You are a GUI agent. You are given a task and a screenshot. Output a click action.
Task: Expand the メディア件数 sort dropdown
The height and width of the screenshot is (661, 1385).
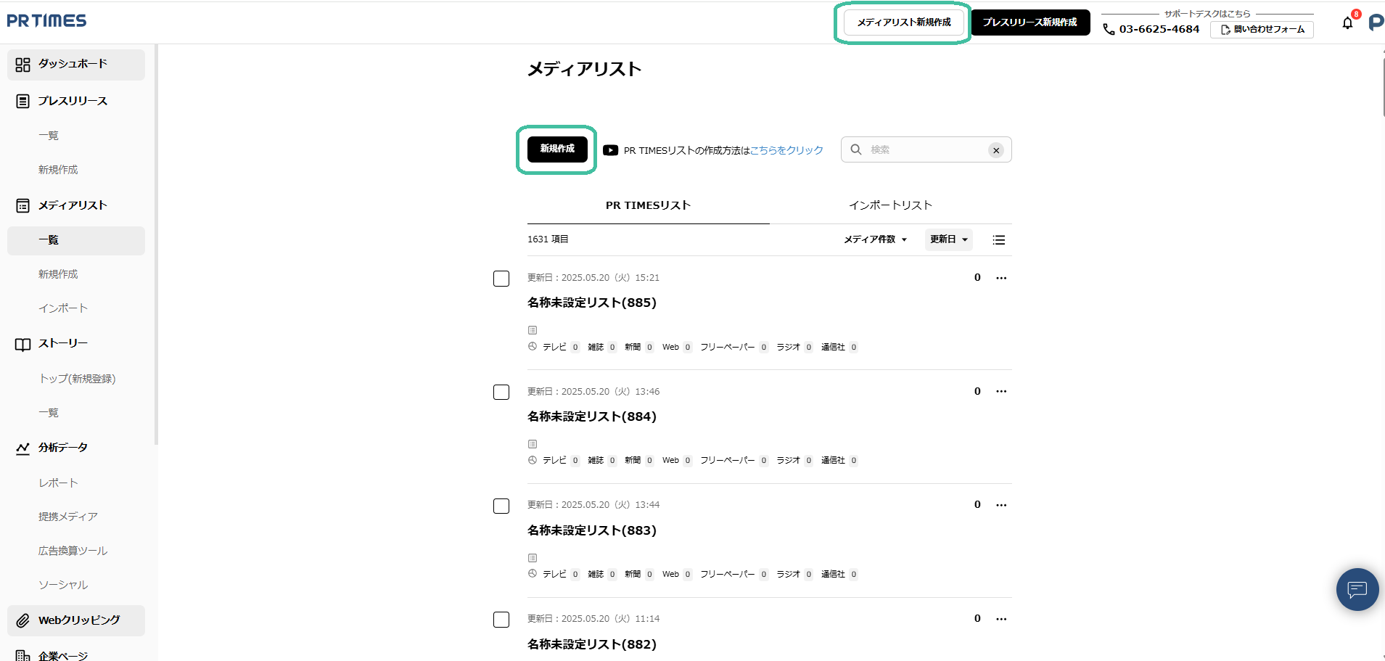point(875,239)
